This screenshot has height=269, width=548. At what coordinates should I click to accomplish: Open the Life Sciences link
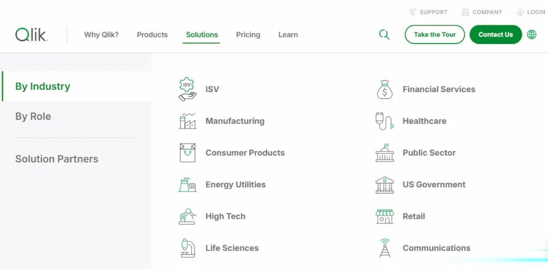(x=232, y=248)
